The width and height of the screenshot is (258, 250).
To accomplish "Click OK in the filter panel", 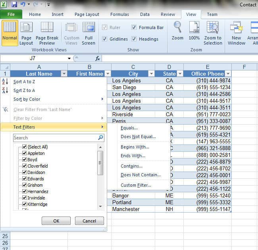I will (x=56, y=221).
